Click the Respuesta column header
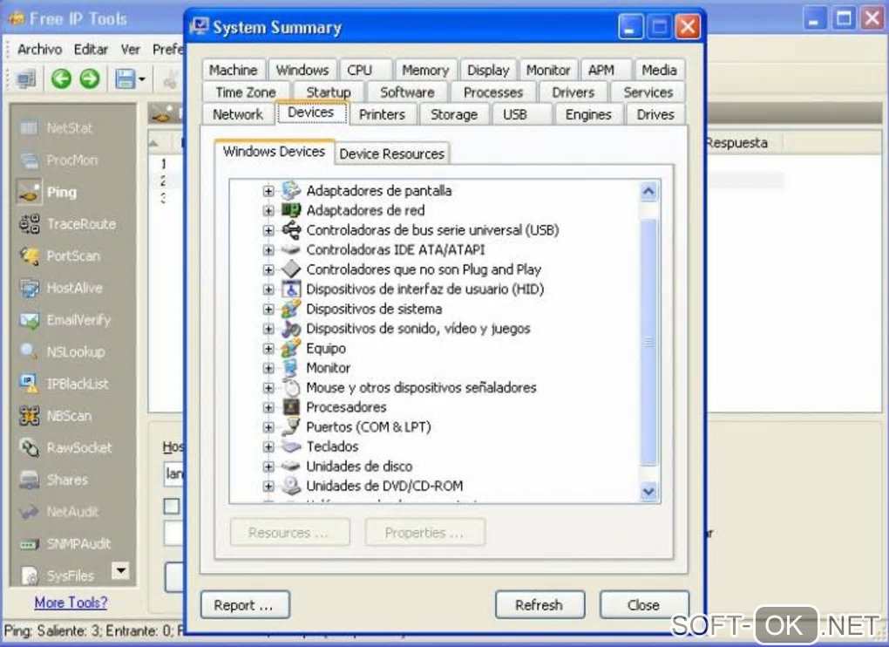 point(743,143)
